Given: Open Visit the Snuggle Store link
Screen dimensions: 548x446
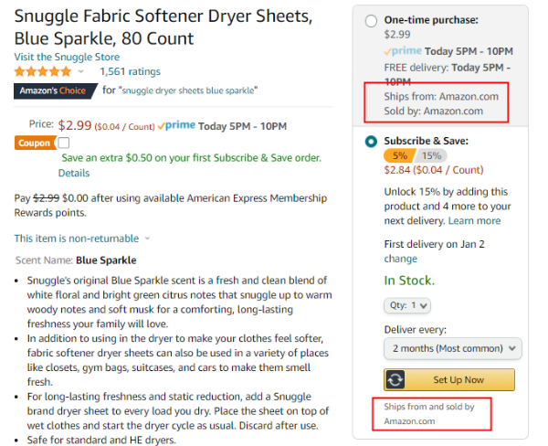Looking at the screenshot, I should pyautogui.click(x=67, y=57).
